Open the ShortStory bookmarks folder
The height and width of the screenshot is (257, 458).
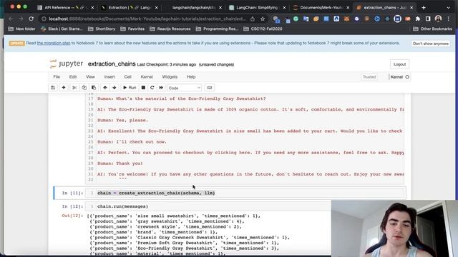pos(102,29)
